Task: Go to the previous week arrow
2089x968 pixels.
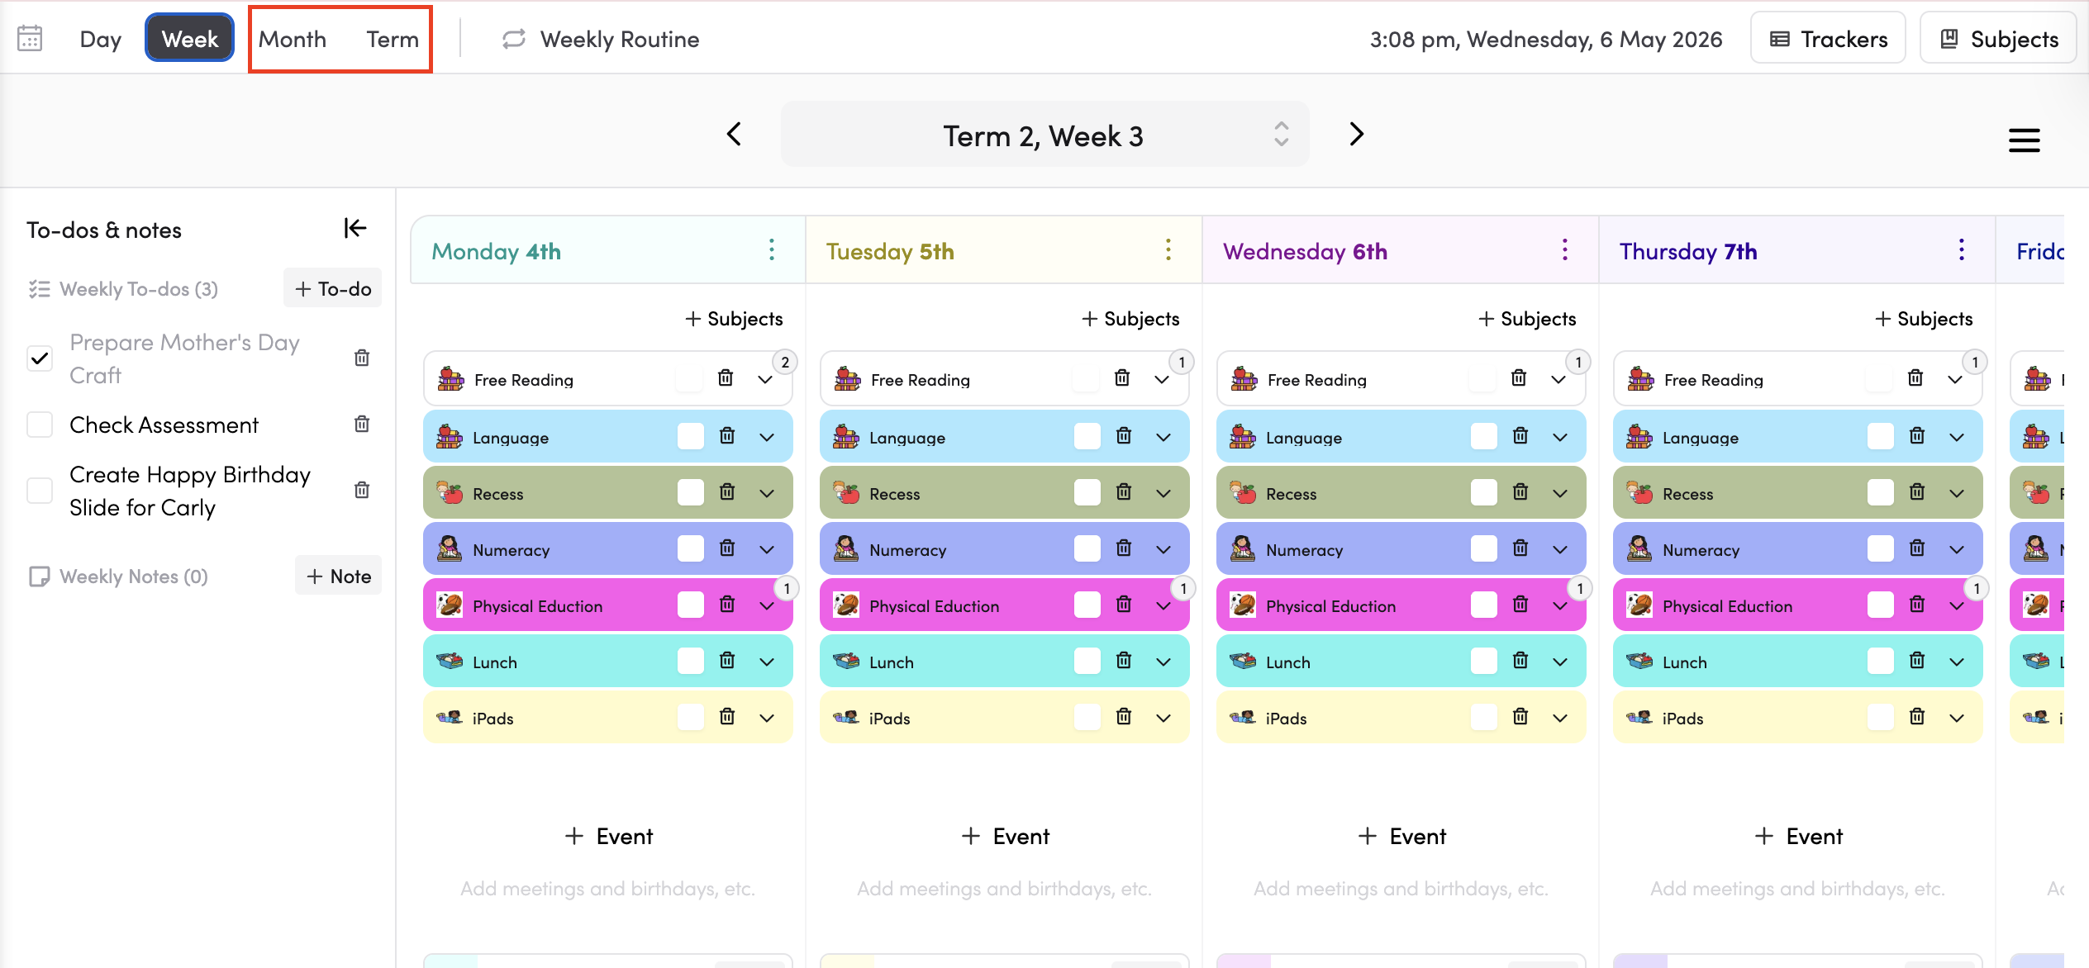Action: coord(734,134)
